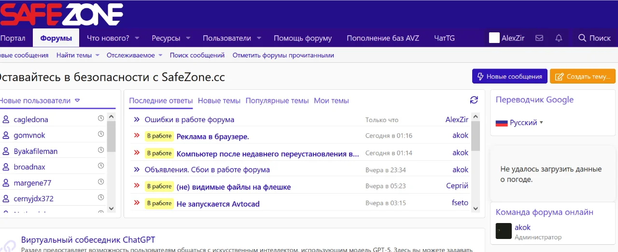Click akok's avatar in the online team block
The image size is (618, 252).
(x=504, y=231)
